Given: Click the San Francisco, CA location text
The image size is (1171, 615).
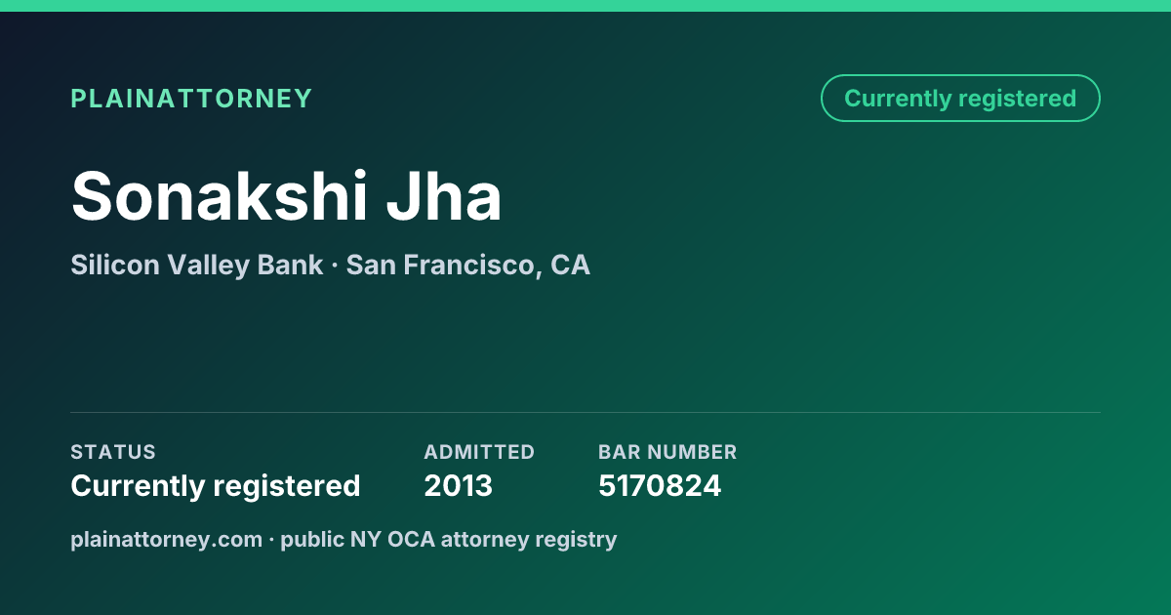Looking at the screenshot, I should (468, 265).
